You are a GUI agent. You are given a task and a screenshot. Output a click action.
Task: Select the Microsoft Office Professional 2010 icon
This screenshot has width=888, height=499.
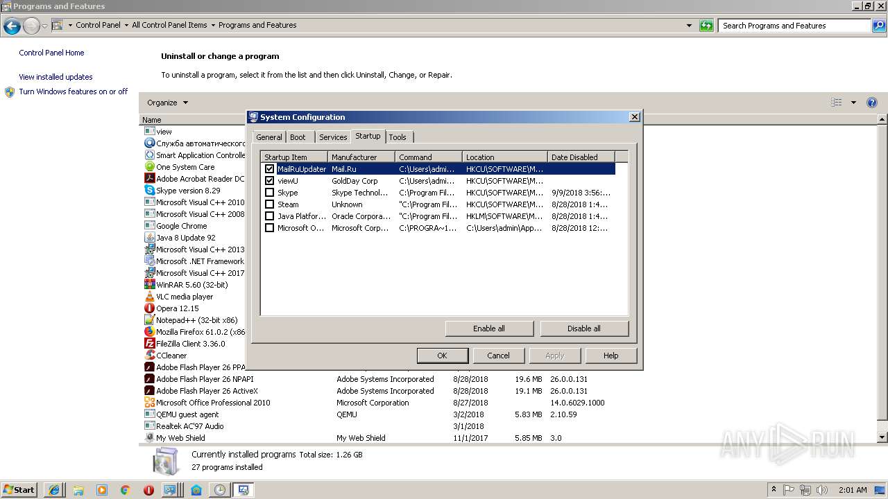tap(150, 403)
